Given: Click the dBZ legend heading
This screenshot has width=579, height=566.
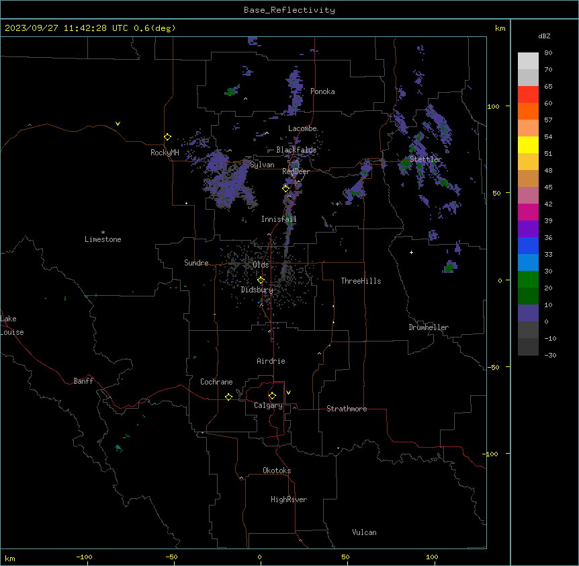Looking at the screenshot, I should point(544,36).
